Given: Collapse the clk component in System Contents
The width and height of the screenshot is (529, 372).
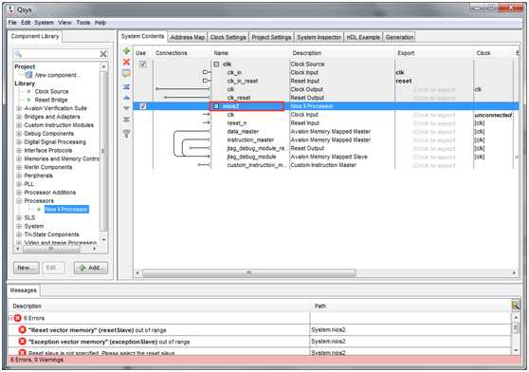Looking at the screenshot, I should point(216,65).
